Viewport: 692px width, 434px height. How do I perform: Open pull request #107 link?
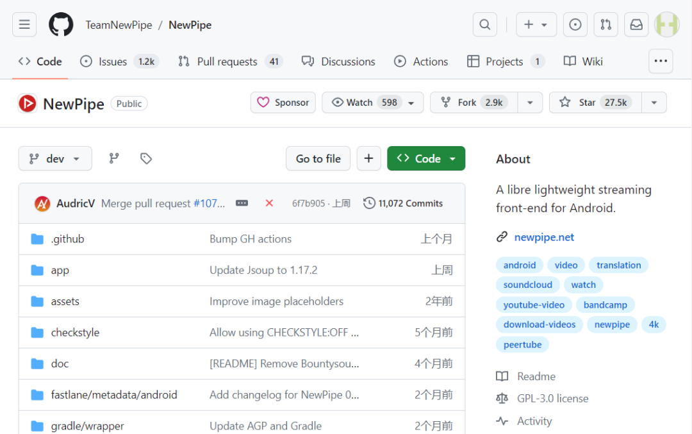click(x=209, y=203)
